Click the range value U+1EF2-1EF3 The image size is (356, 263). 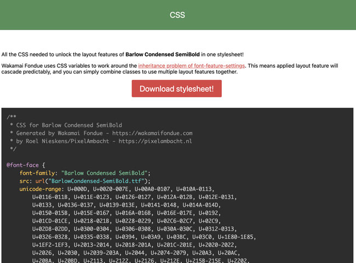(x=50, y=245)
